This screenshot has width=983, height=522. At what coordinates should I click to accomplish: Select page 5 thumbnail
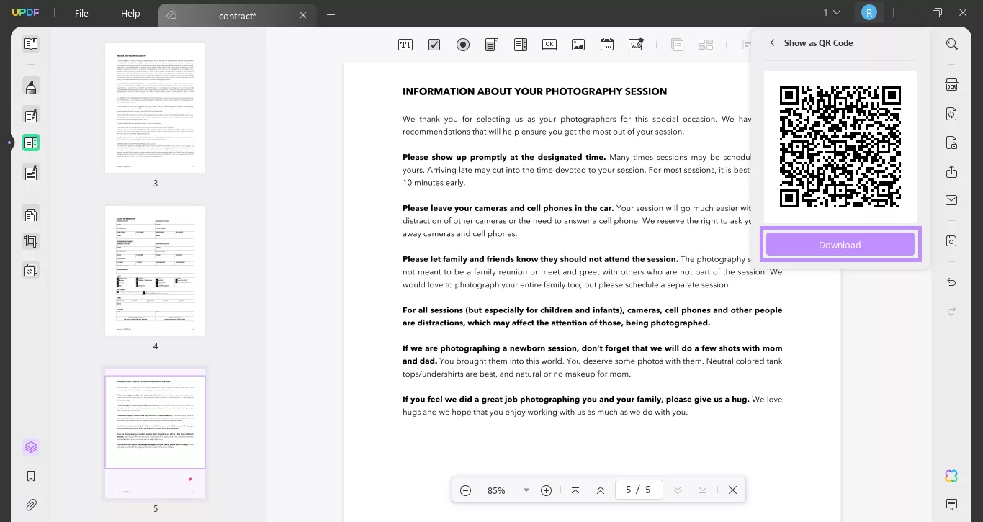(x=155, y=433)
